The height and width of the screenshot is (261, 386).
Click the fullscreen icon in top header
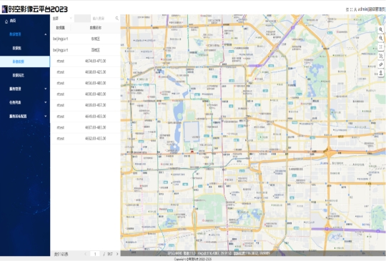click(x=351, y=9)
